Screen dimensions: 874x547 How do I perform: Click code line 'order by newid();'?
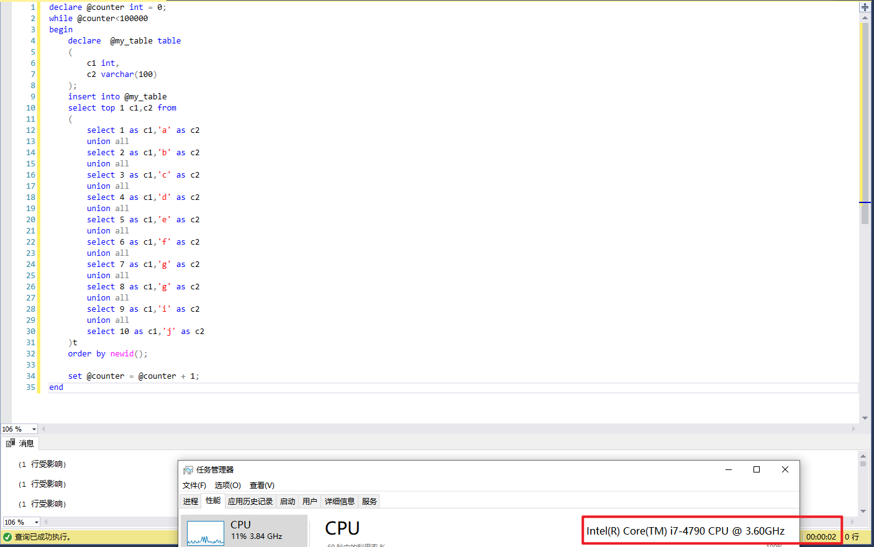(108, 354)
